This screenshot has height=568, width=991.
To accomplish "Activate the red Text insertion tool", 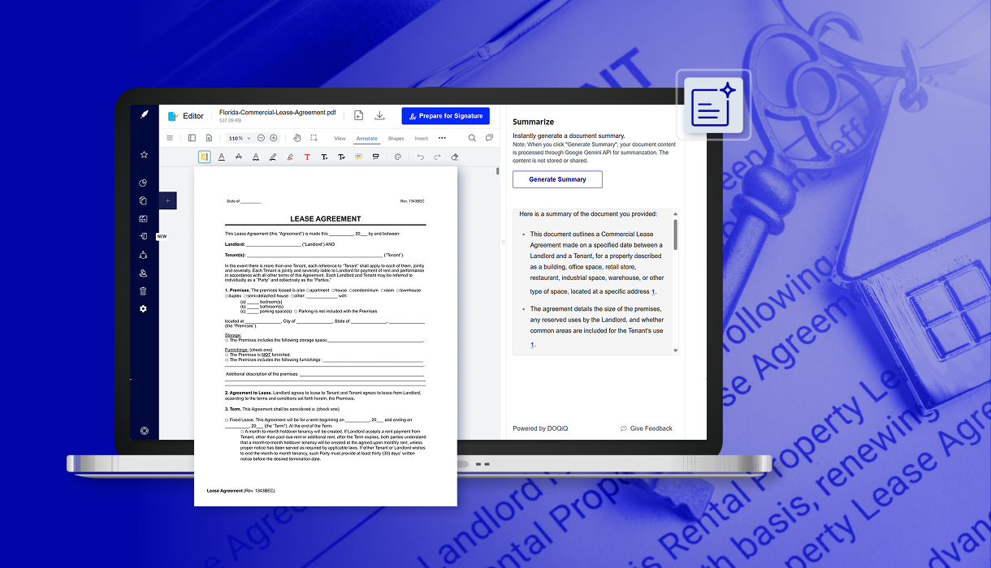I will (307, 157).
